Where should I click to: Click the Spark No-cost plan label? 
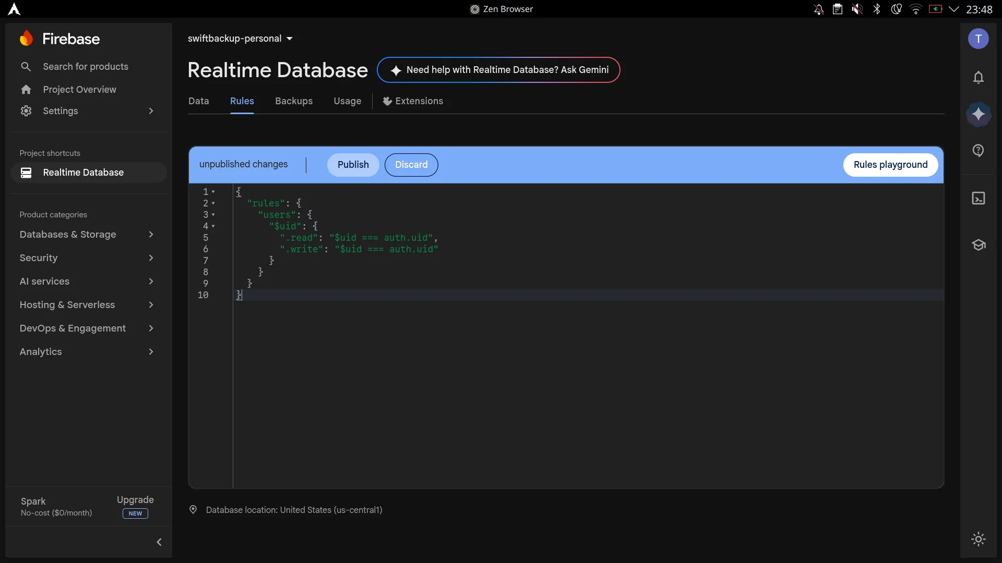56,507
